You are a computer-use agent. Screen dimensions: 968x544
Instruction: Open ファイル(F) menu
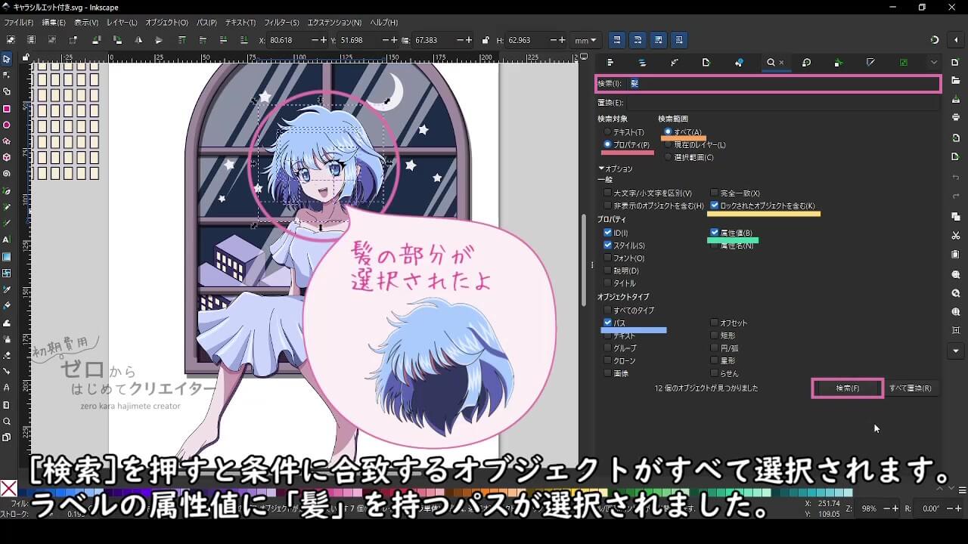tap(19, 23)
